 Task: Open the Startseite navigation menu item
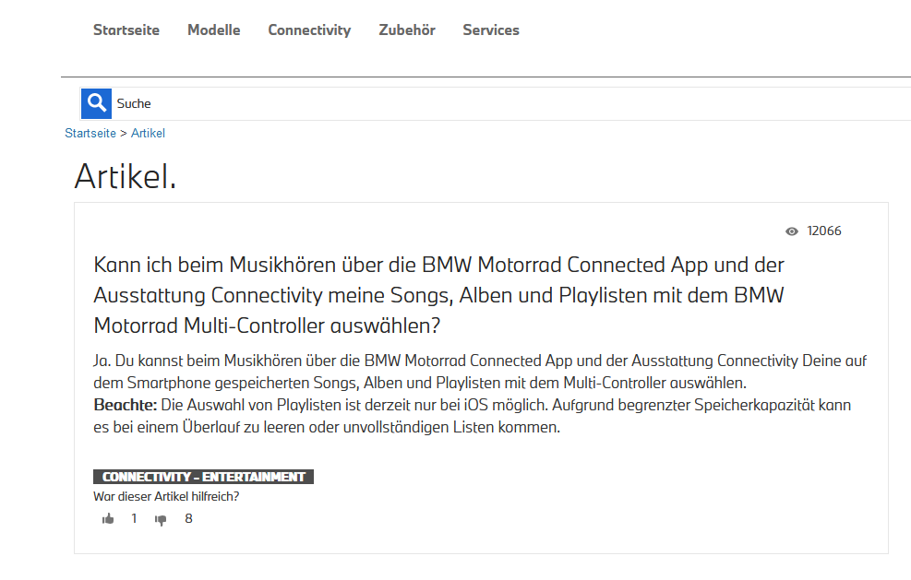coord(126,30)
